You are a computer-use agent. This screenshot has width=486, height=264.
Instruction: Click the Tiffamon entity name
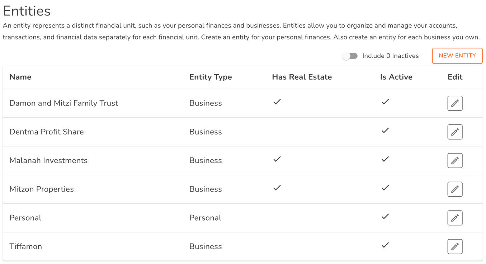point(25,247)
